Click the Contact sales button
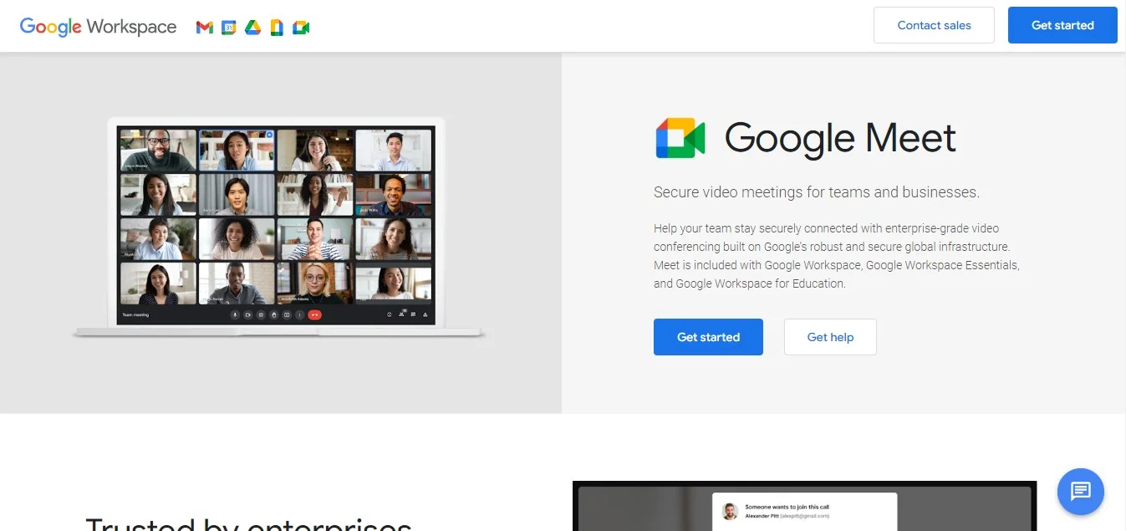 coord(934,25)
